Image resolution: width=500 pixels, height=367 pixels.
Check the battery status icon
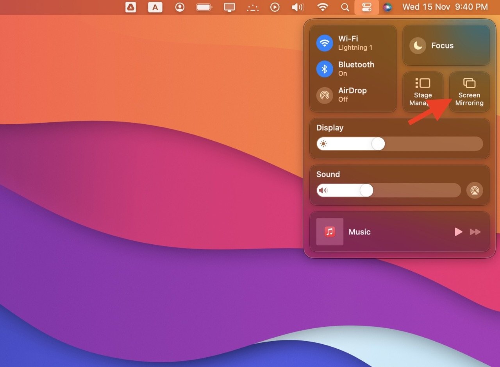pos(204,7)
